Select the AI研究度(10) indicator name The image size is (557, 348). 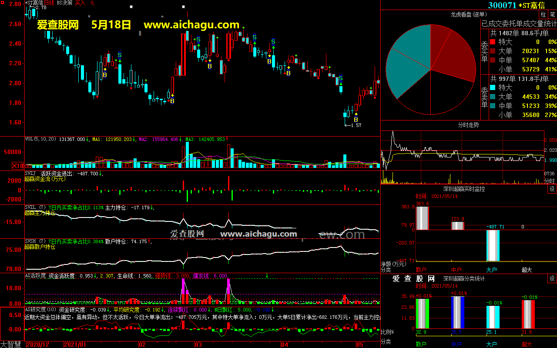(x=41, y=310)
